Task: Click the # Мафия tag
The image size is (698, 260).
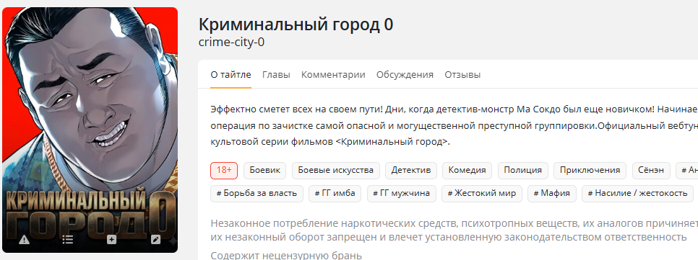Action: point(552,194)
